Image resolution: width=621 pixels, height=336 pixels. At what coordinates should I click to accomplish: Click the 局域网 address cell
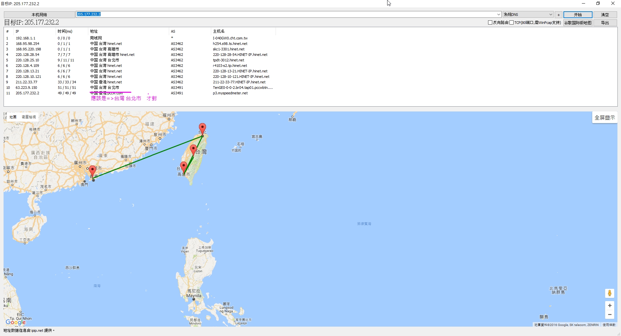96,38
